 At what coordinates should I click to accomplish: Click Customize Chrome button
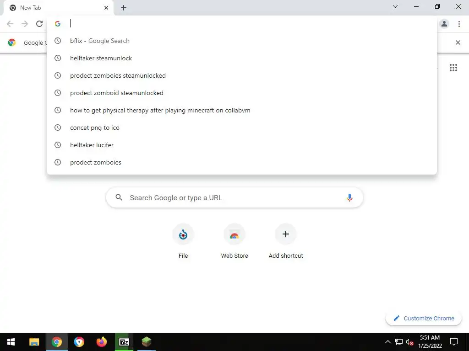click(424, 318)
